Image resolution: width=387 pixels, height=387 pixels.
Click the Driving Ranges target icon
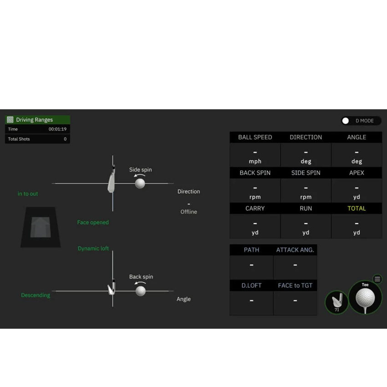tap(10, 120)
